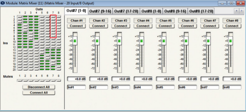Toggle matrix crosspoint input 17 to output 5
Screen dimensions: 246x112
point(42,61)
